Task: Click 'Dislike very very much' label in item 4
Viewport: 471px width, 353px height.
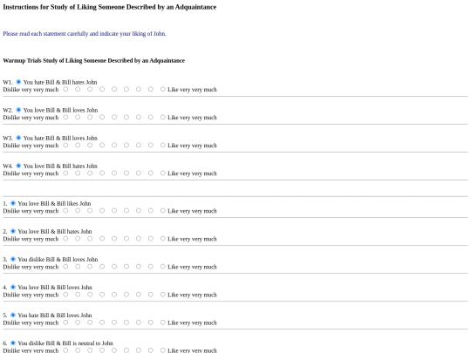Action: pyautogui.click(x=31, y=295)
